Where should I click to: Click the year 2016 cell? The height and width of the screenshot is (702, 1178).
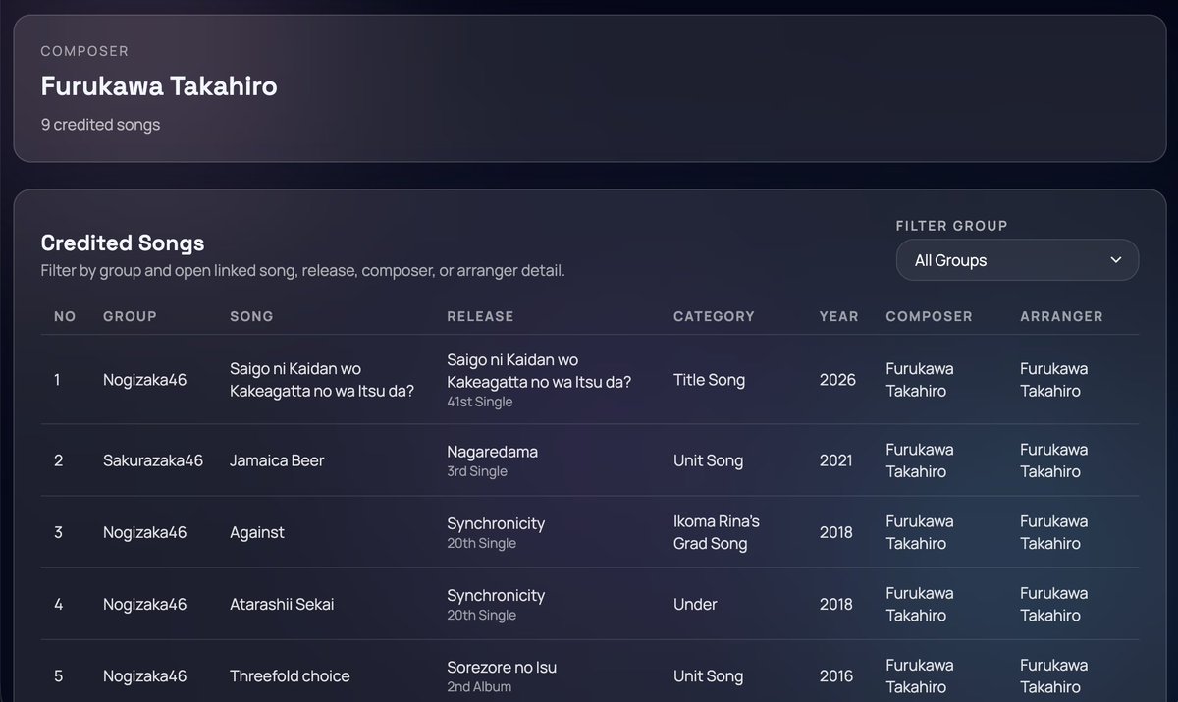(x=836, y=675)
